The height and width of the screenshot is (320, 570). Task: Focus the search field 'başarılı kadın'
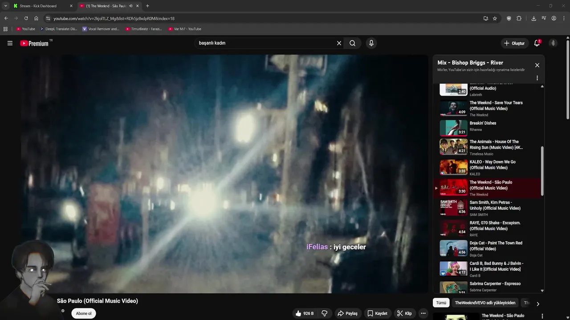[265, 43]
